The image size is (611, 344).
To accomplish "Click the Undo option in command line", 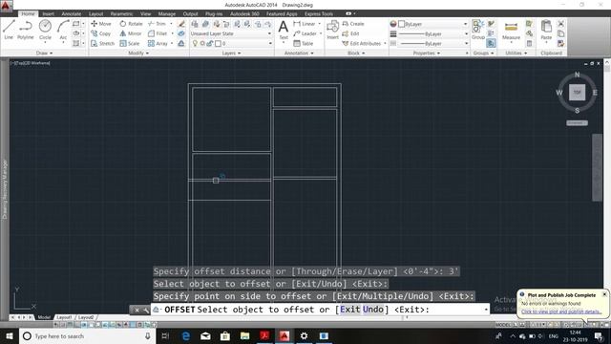I will (x=373, y=310).
